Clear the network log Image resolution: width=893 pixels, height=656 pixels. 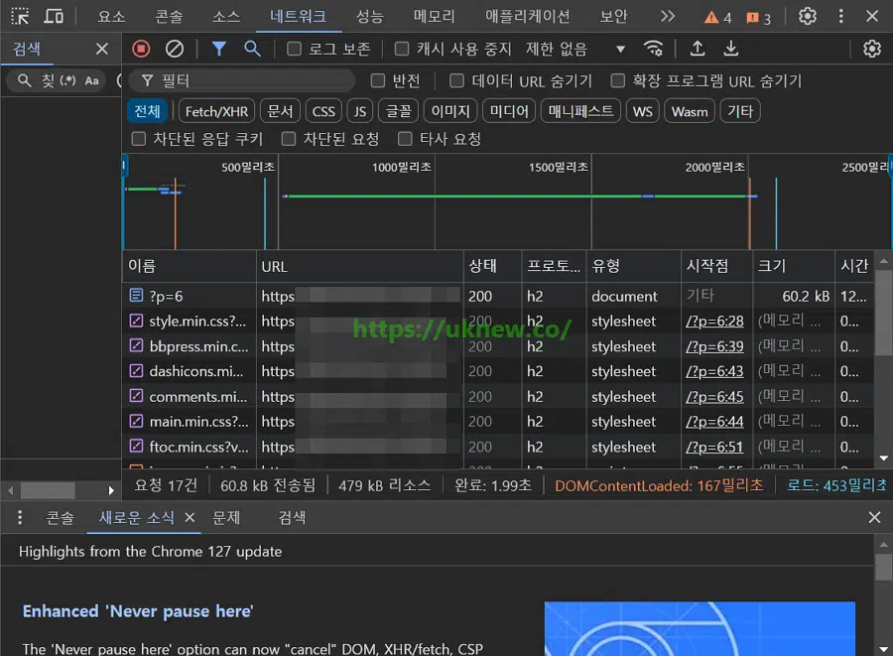[175, 49]
